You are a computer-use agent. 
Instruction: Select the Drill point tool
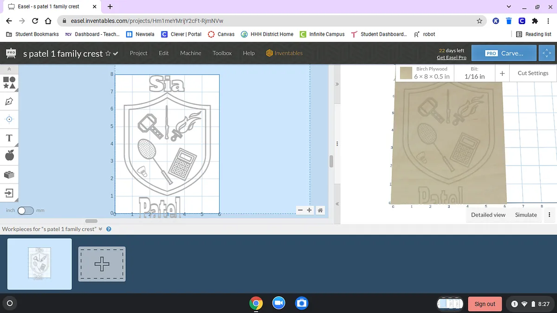[x=9, y=119]
